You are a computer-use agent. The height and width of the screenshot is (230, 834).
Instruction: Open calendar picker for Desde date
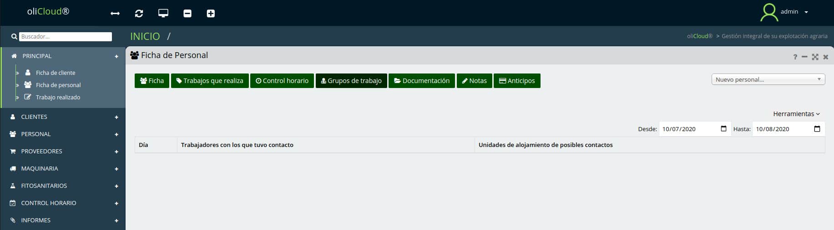click(x=723, y=129)
